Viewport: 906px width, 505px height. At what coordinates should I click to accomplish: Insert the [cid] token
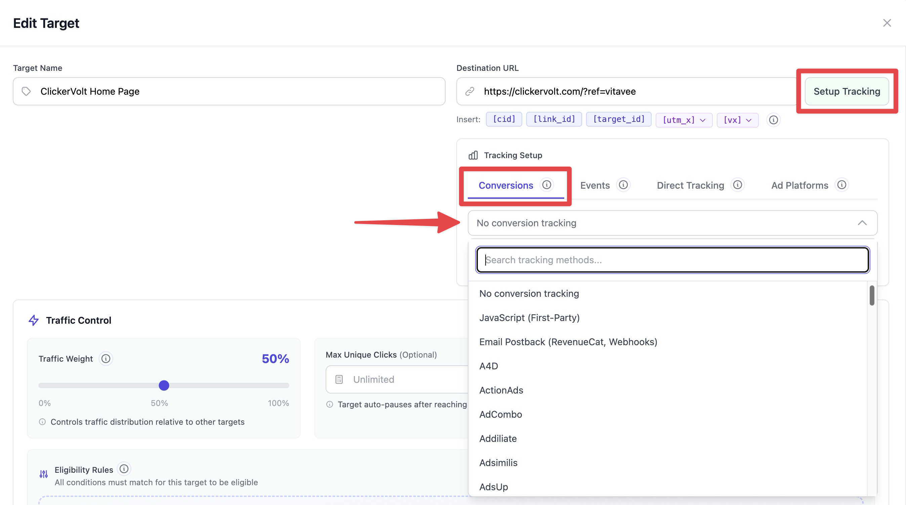[x=504, y=120]
